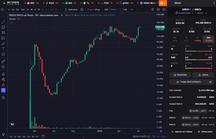Open Other pairs
The height and width of the screenshot is (139, 216).
coord(205,132)
